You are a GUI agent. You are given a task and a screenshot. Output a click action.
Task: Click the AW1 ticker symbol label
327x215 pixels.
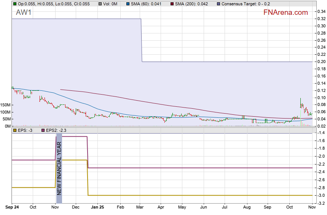click(24, 13)
